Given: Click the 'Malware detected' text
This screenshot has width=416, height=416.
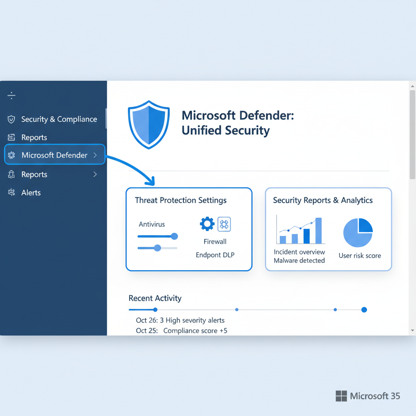Looking at the screenshot, I should click(x=299, y=260).
